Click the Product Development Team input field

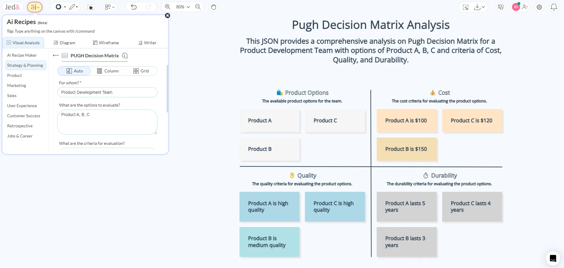click(x=107, y=92)
